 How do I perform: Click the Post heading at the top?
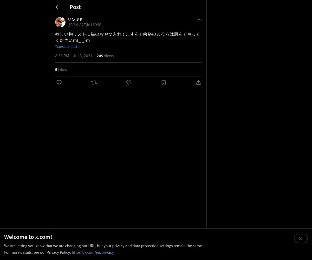click(x=75, y=7)
